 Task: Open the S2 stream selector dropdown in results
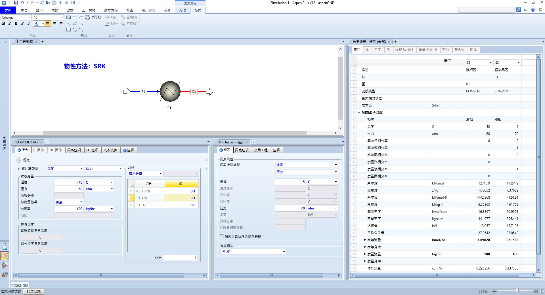[519, 63]
